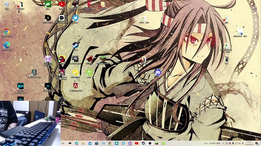Launch Microsoft Edge from the desktop
The height and width of the screenshot is (146, 261).
7,45
